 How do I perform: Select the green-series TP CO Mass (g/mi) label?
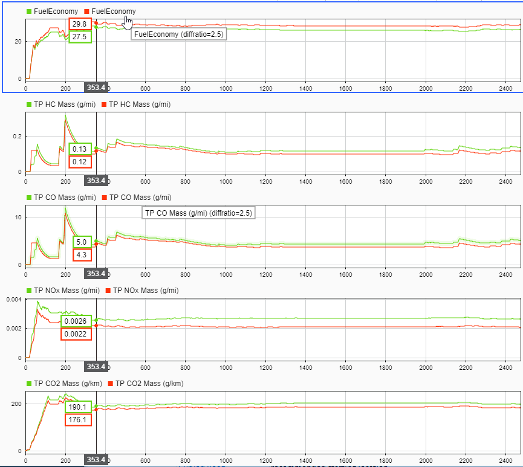pyautogui.click(x=65, y=198)
